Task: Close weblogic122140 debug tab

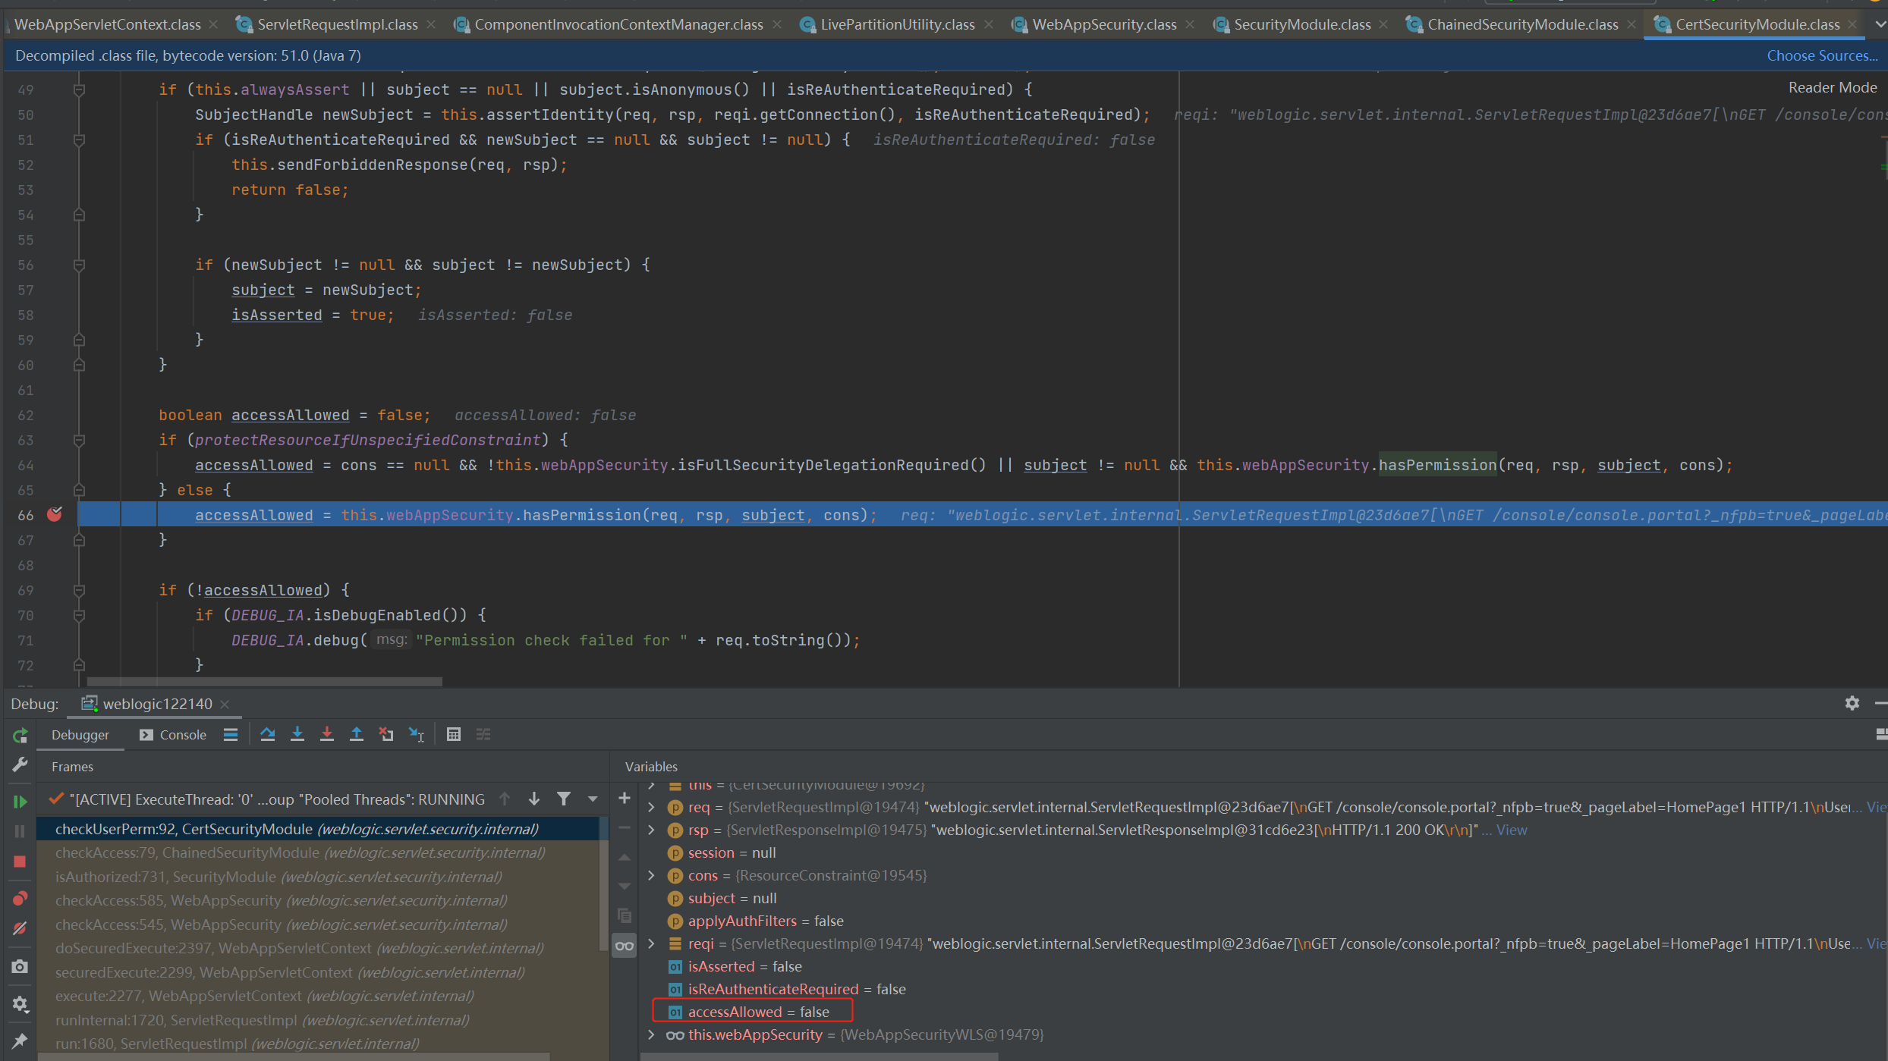Action: pos(225,704)
